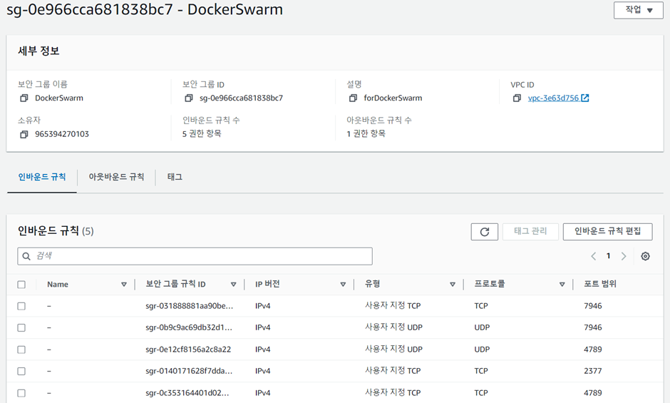Switch to 인바운드 규칙 tab
670x403 pixels.
(42, 177)
